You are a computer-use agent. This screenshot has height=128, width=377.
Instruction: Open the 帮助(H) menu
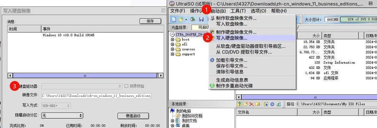(x=279, y=11)
